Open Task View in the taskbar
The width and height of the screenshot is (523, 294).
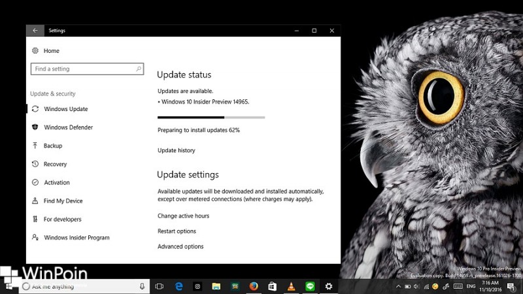click(160, 286)
